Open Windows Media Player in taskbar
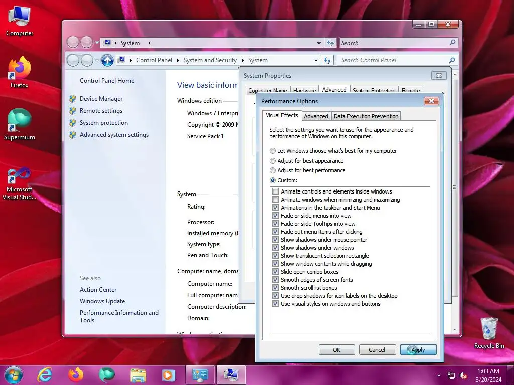 click(x=169, y=375)
